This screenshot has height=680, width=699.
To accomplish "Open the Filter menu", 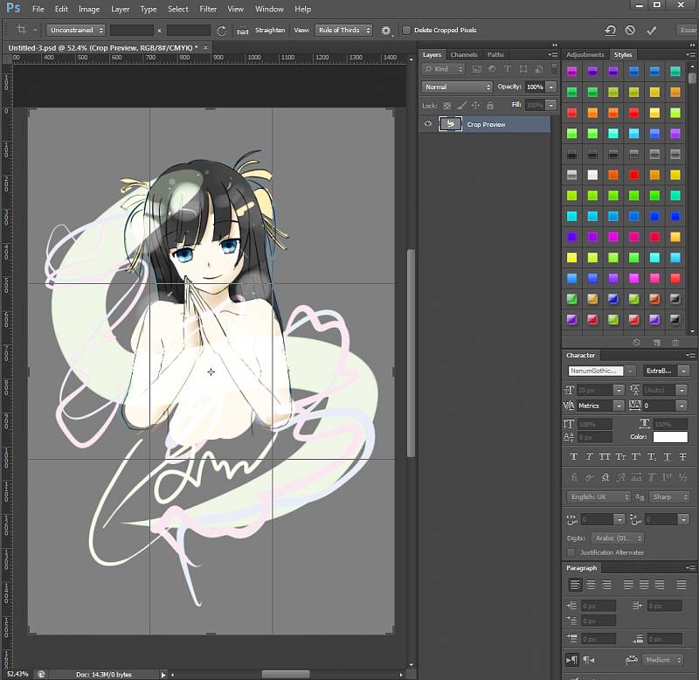I will [208, 9].
